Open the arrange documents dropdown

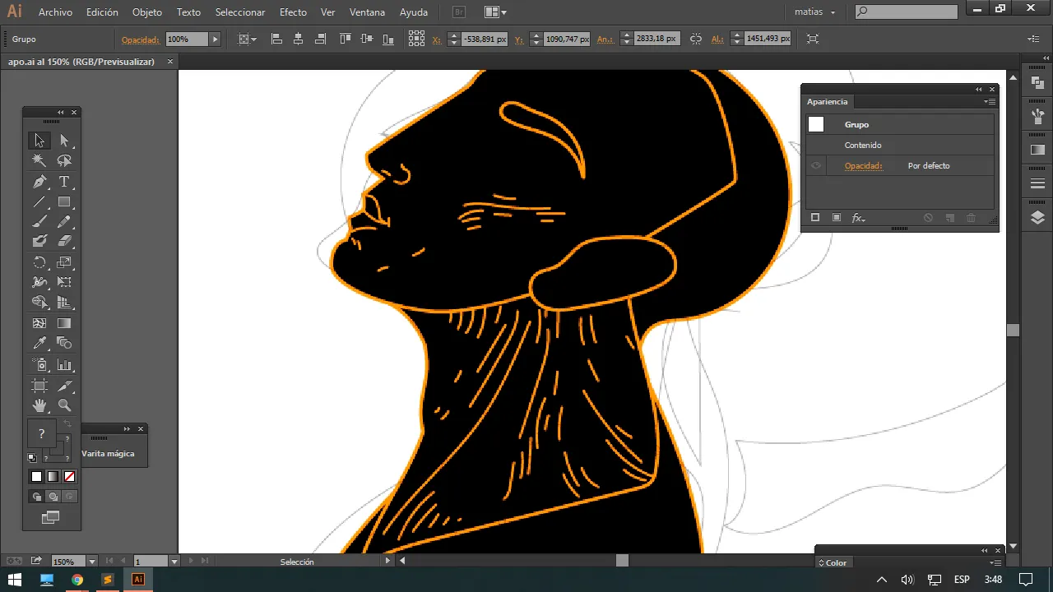click(x=495, y=12)
